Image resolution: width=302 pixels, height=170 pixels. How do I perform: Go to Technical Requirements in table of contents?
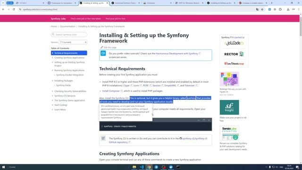pyautogui.click(x=69, y=53)
